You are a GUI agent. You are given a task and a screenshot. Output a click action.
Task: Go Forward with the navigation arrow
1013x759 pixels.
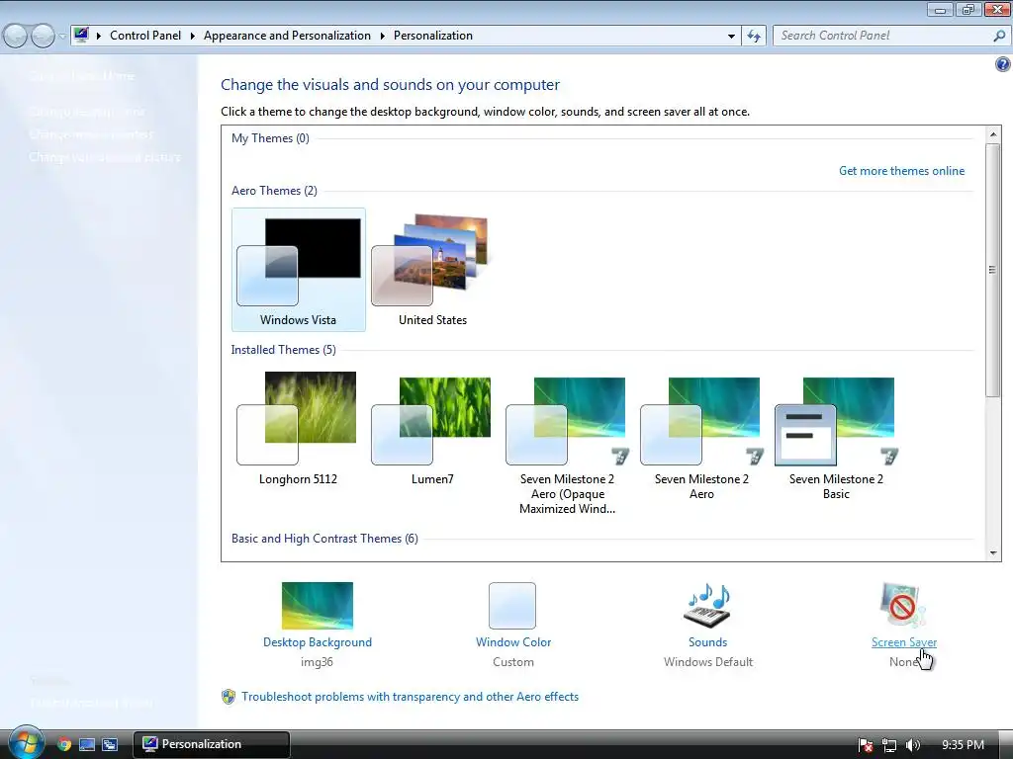(x=44, y=36)
